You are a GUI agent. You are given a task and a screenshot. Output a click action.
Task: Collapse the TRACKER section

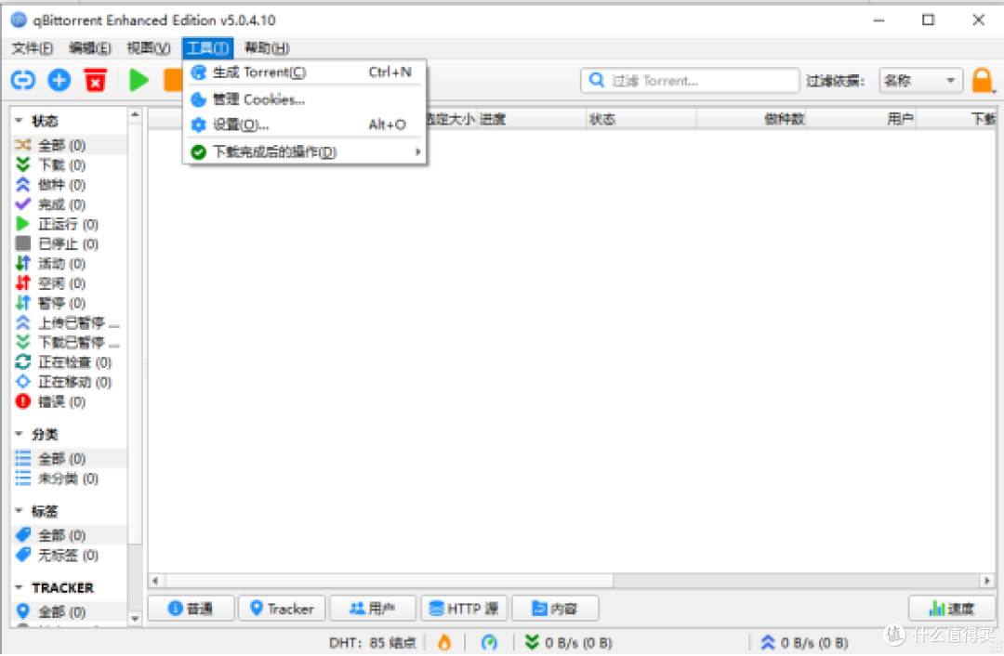pos(20,587)
